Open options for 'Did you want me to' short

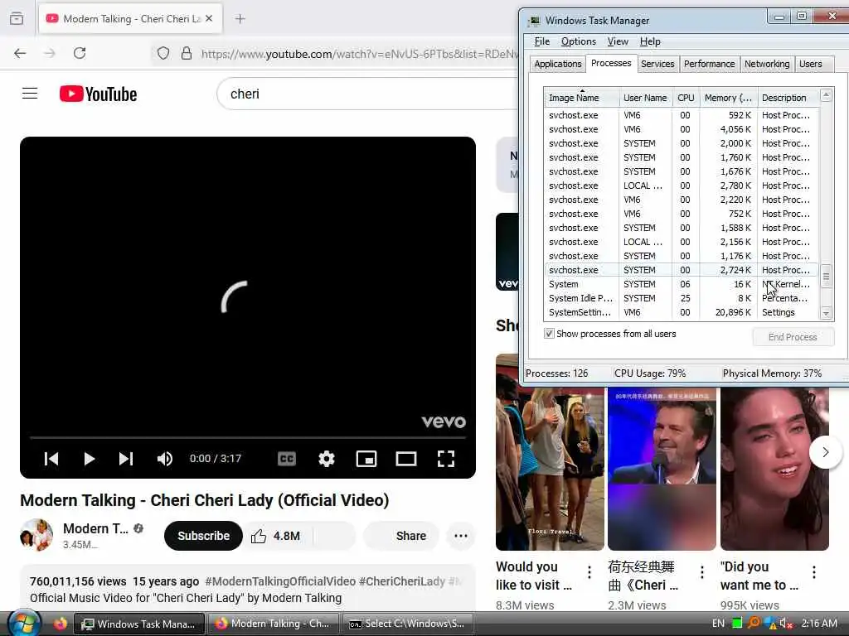point(814,571)
